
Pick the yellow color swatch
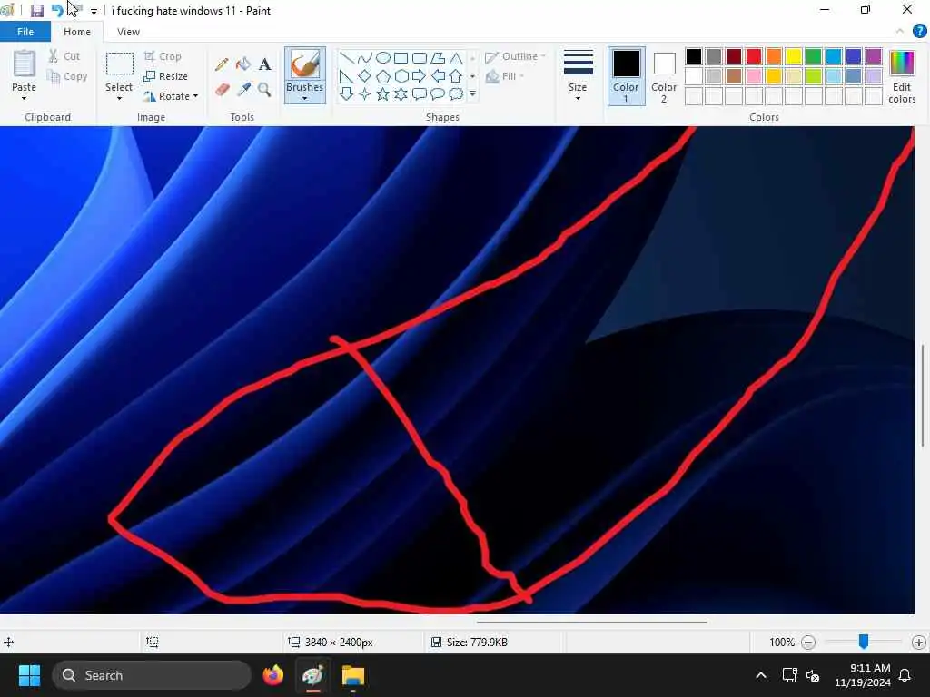[x=794, y=56]
